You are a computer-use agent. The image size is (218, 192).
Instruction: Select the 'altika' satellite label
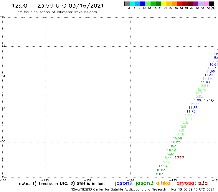(163, 183)
